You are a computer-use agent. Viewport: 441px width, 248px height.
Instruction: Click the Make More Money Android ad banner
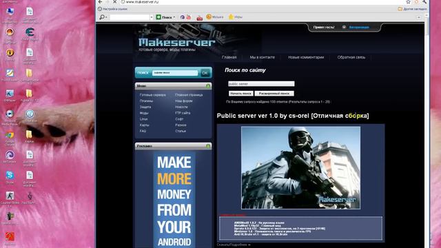click(174, 200)
